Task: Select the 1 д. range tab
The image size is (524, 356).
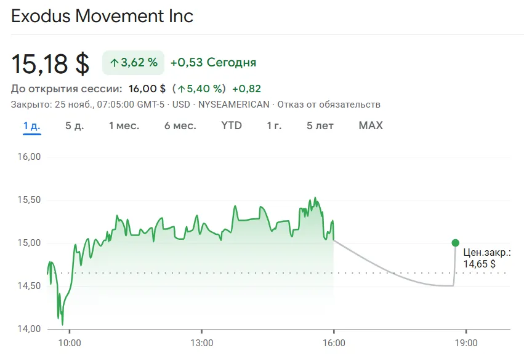Action: [x=32, y=126]
